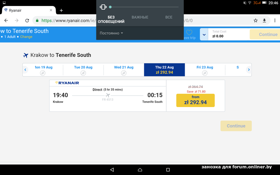
Task: Click the Change search link
Action: (x=26, y=37)
